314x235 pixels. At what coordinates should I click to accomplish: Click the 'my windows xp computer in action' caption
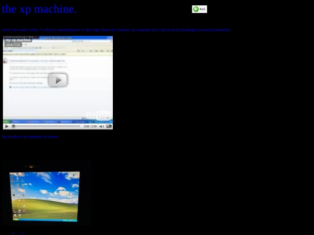30,137
